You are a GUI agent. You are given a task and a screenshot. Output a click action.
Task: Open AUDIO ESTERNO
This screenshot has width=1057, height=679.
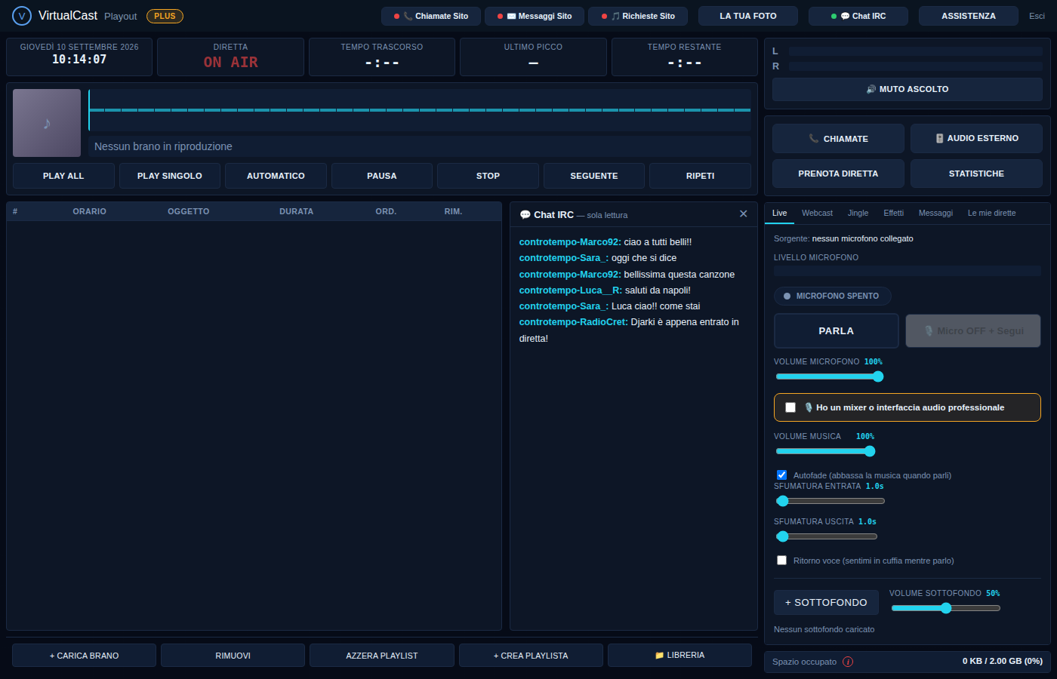click(x=976, y=139)
